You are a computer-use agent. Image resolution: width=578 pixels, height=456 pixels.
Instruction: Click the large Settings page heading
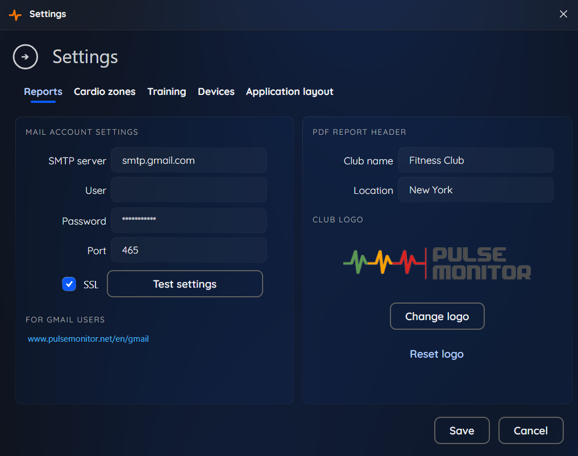pyautogui.click(x=85, y=57)
